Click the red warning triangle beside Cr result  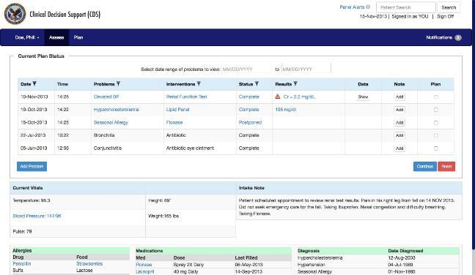click(x=278, y=97)
